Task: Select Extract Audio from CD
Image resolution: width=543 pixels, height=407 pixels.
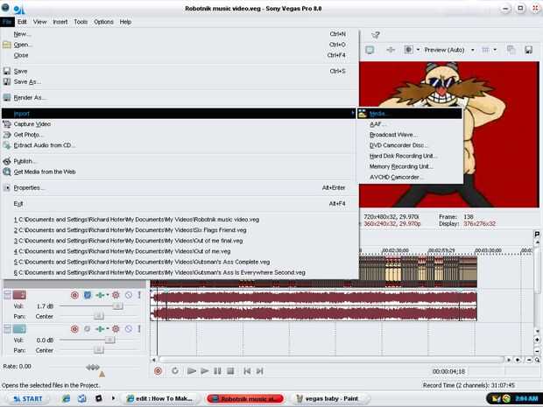Action: pos(180,145)
